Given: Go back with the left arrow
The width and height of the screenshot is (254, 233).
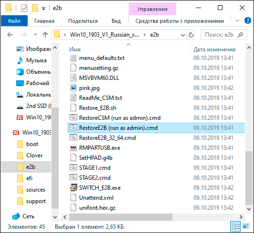Looking at the screenshot, I should click(x=10, y=35).
